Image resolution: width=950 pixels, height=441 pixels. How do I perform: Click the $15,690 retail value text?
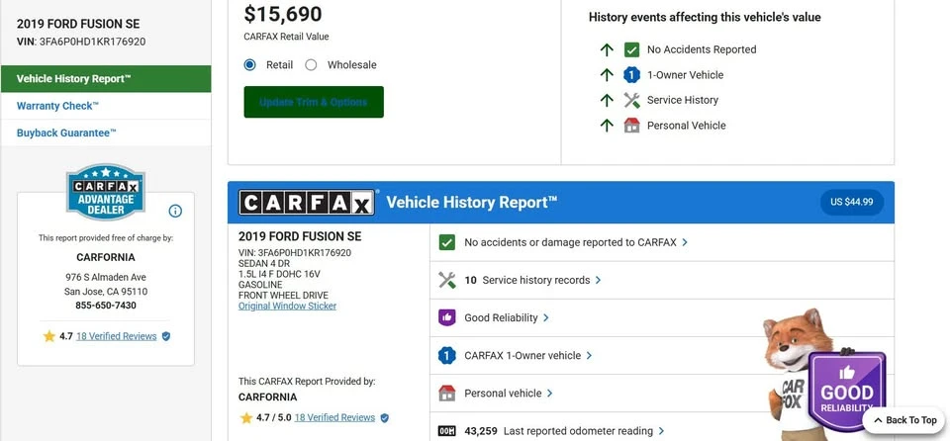(283, 14)
